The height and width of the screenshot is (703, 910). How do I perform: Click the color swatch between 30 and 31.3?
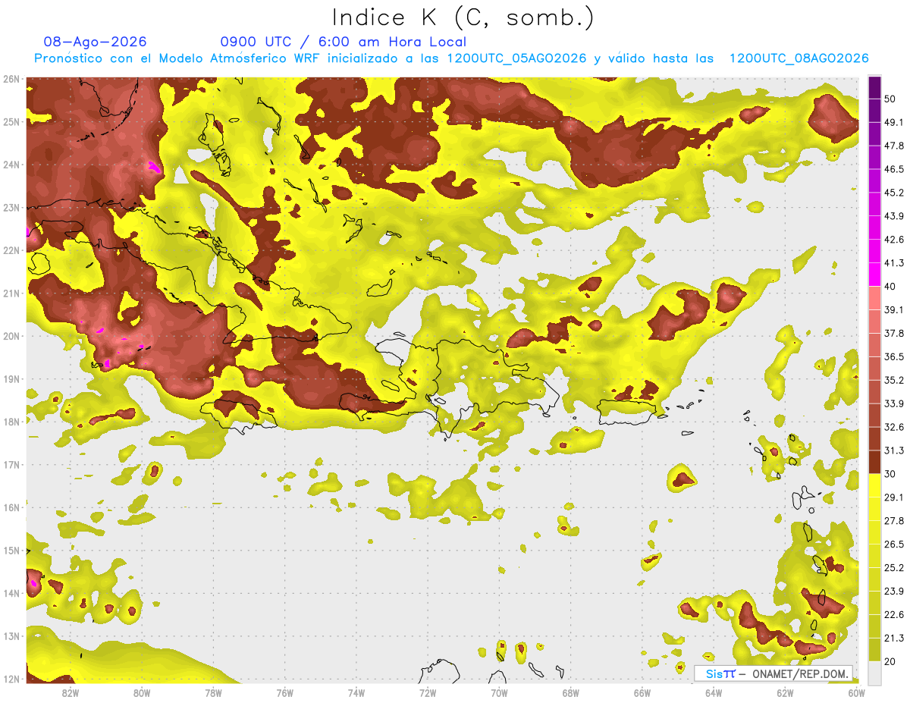[875, 462]
